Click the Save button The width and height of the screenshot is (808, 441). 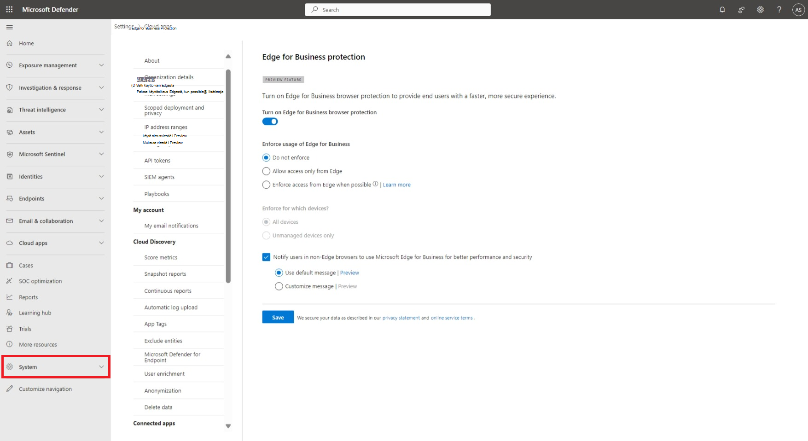(278, 317)
